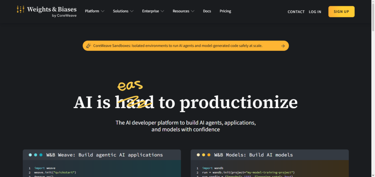Expand the Enterprise chevron arrow
This screenshot has width=375, height=177.
162,11
